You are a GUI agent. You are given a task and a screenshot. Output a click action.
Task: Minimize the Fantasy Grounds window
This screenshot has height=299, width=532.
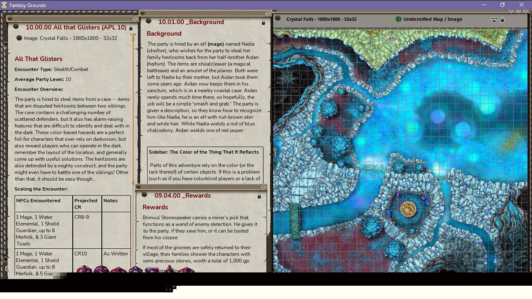pos(483,5)
